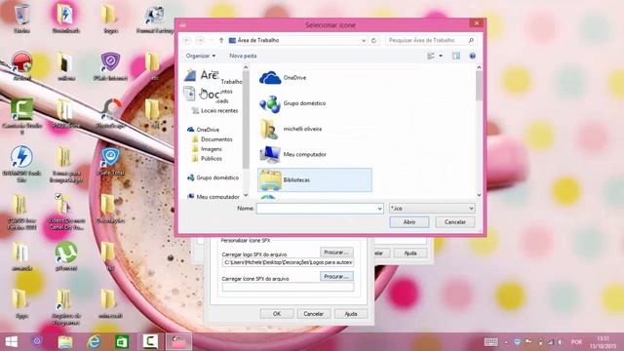624x351 pixels.
Task: Click Ajuda beside Cancelar in SFX options window
Action: click(x=351, y=314)
